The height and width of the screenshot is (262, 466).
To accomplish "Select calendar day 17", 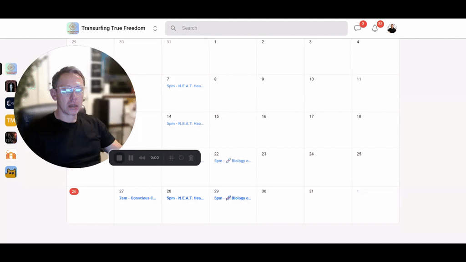I will (311, 116).
